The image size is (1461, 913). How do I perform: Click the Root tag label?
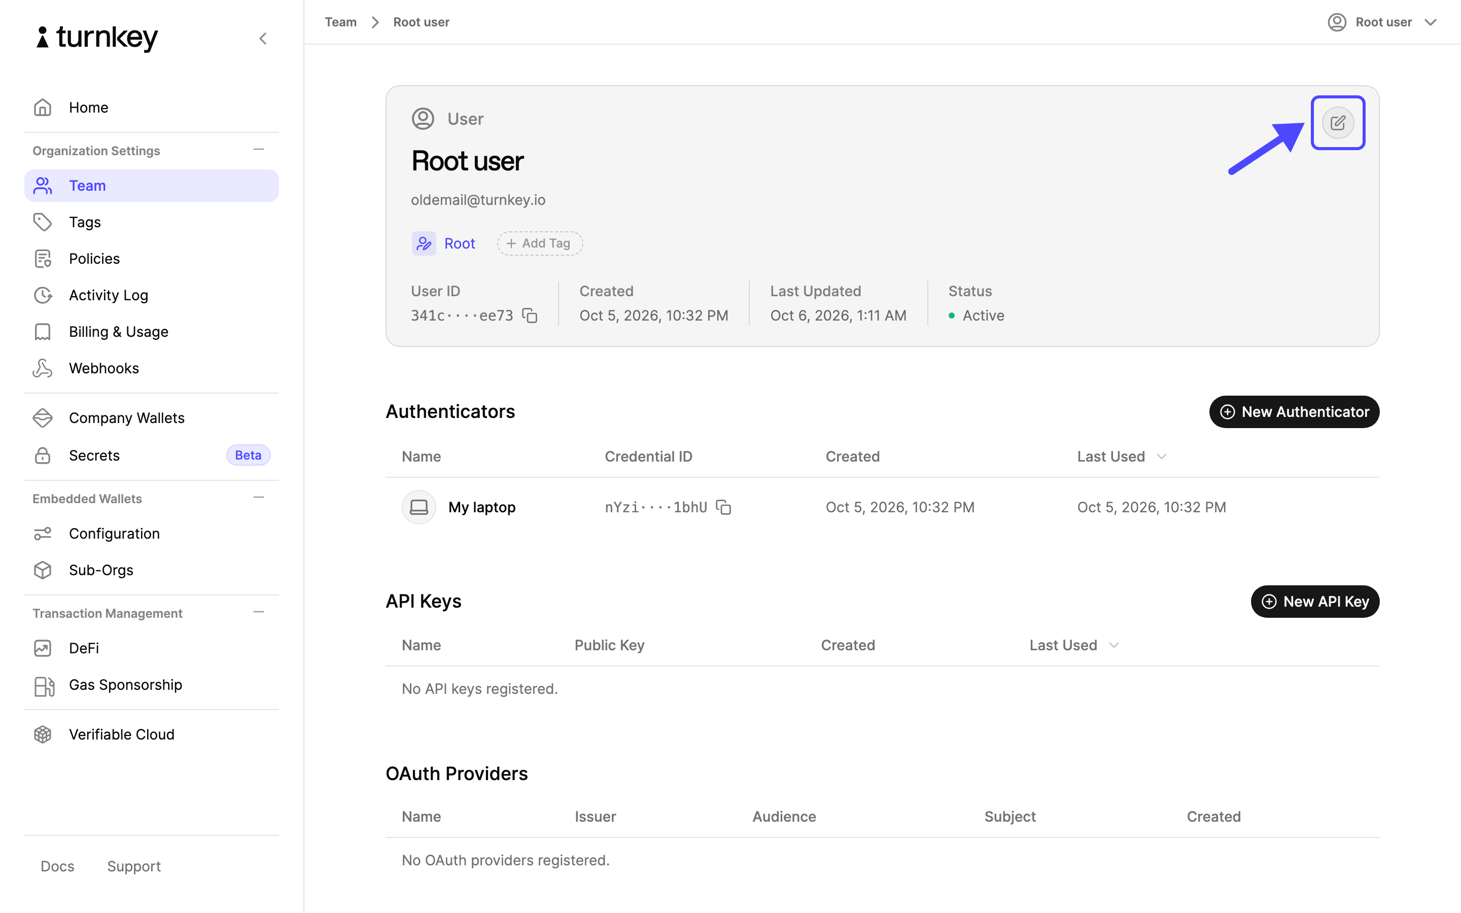pyautogui.click(x=460, y=243)
